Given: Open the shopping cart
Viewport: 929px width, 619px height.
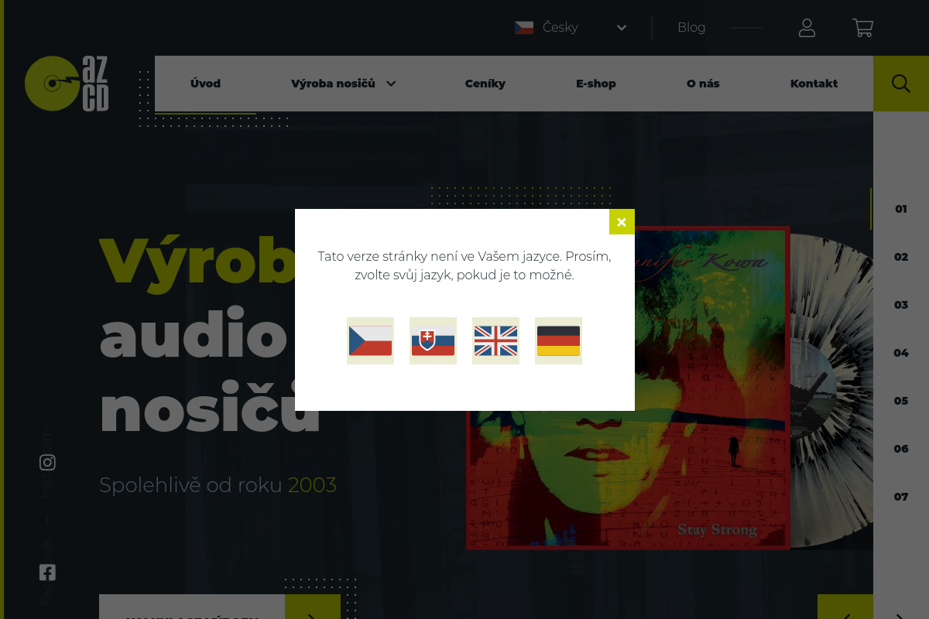Looking at the screenshot, I should coord(862,28).
